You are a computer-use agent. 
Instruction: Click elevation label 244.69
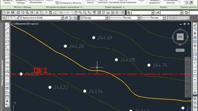click(x=105, y=38)
